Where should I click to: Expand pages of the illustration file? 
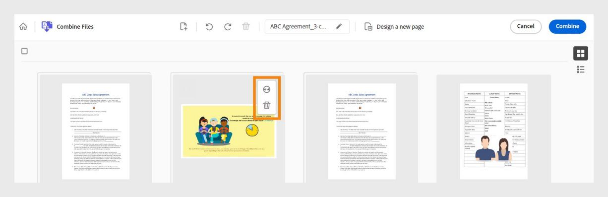pos(266,89)
